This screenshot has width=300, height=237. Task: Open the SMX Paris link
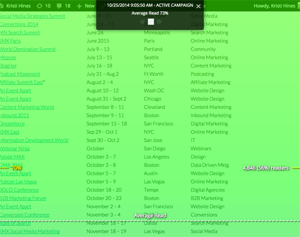(11, 41)
